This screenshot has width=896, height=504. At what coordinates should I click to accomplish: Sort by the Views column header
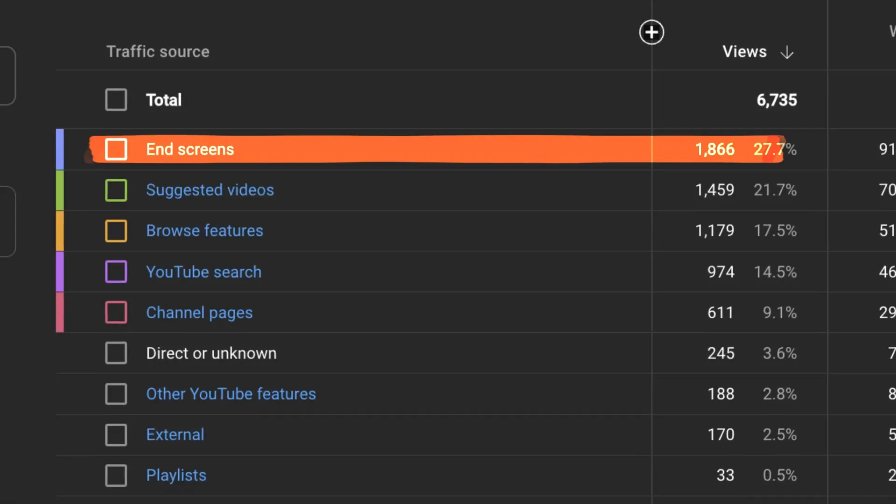coord(744,51)
